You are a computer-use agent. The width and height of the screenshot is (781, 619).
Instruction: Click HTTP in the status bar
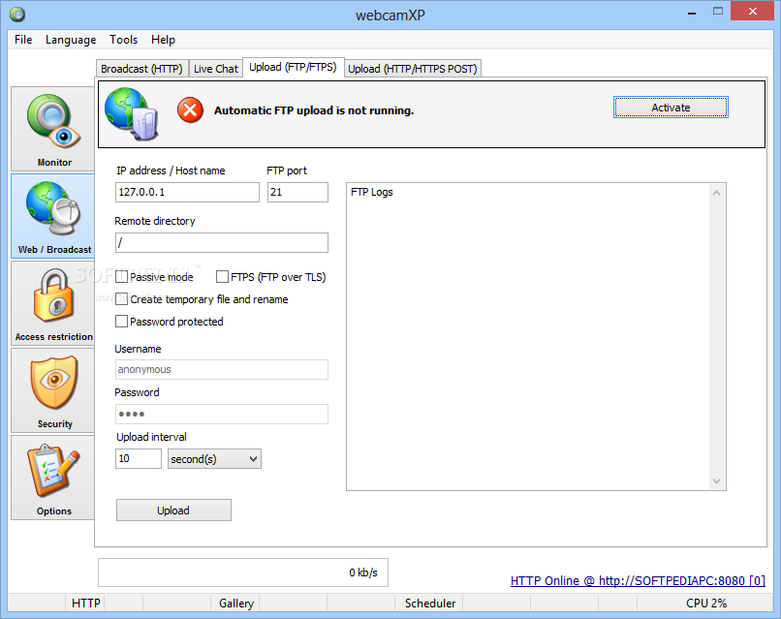[x=85, y=604]
